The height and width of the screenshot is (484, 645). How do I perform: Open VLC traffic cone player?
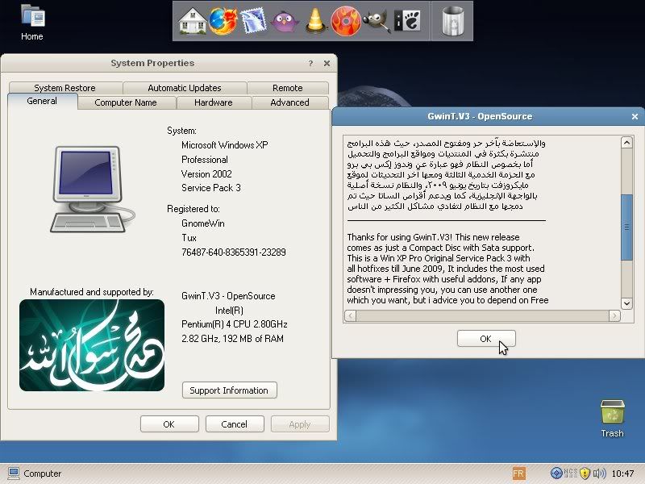point(315,21)
